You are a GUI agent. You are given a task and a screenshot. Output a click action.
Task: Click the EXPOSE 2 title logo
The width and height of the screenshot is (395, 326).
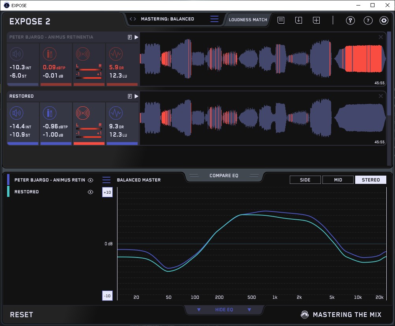[x=30, y=21]
